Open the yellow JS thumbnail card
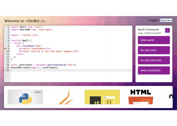The width and height of the screenshot is (177, 126). point(102,97)
